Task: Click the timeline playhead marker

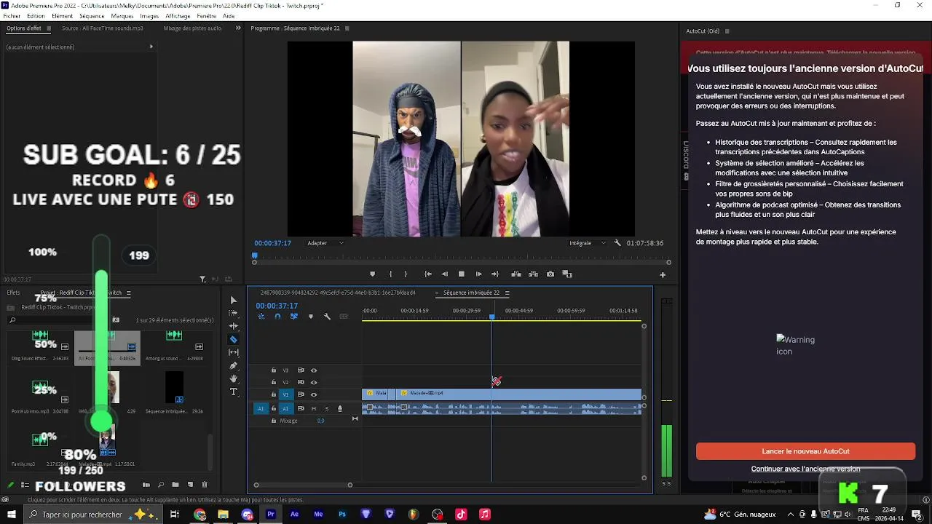Action: (492, 317)
